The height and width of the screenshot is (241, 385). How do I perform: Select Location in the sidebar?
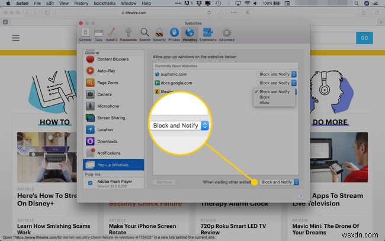click(x=114, y=129)
